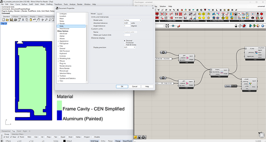Click the sketch brush icon in Grasshopper canvas toolbar
The width and height of the screenshot is (266, 142).
(x=178, y=26)
